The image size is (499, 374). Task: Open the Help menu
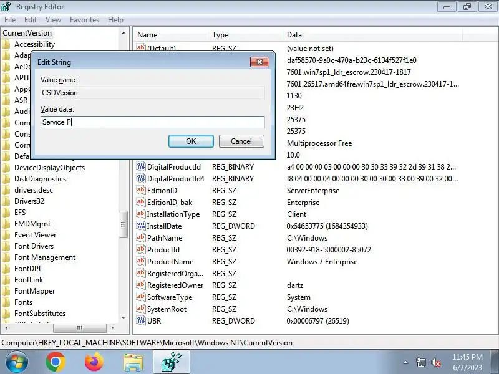(115, 20)
